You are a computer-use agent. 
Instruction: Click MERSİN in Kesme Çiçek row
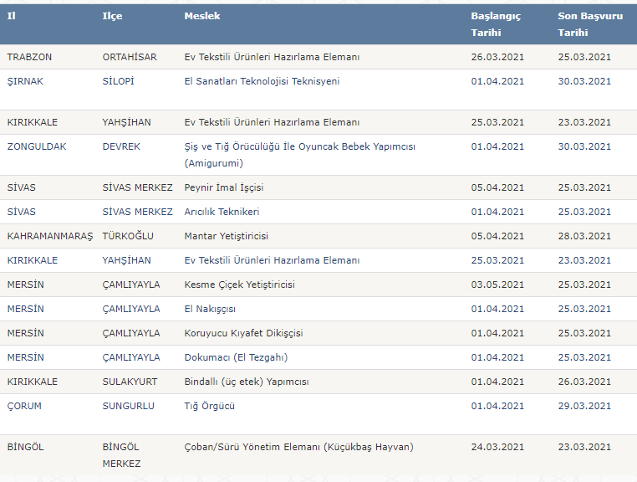[25, 285]
